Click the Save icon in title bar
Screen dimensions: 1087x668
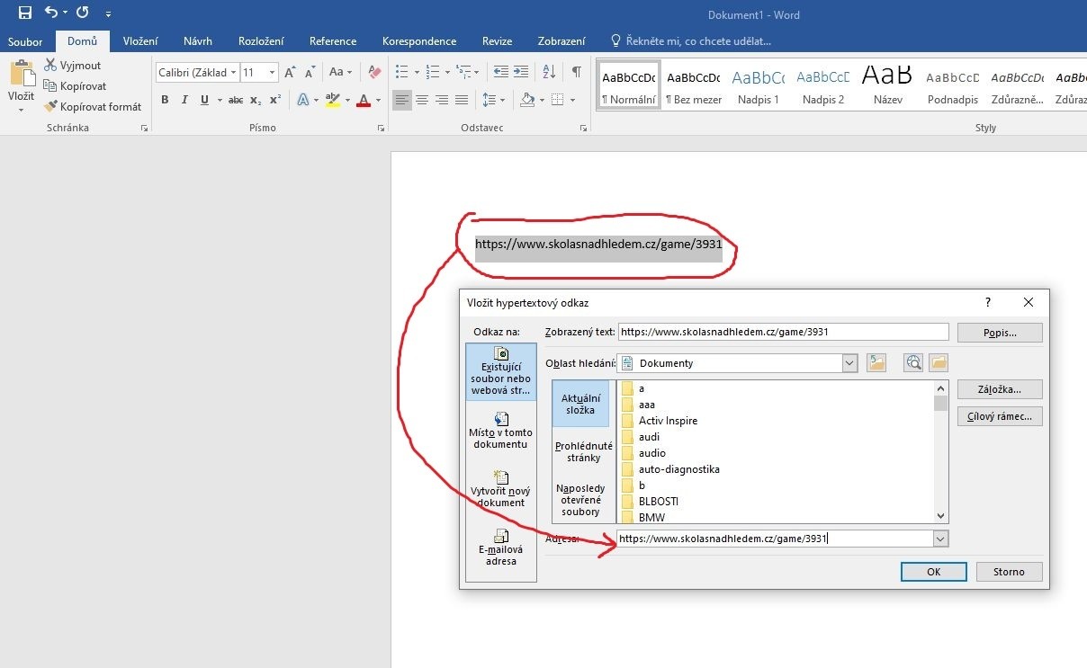[x=24, y=13]
